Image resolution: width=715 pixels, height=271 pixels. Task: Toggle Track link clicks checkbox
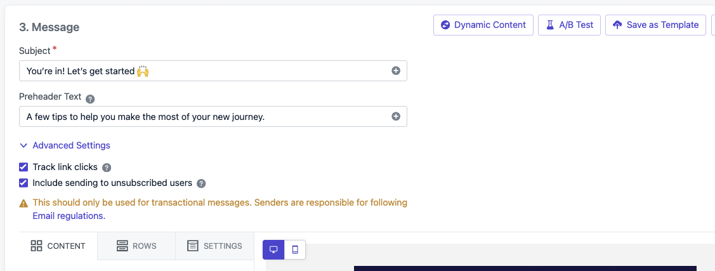pos(23,167)
